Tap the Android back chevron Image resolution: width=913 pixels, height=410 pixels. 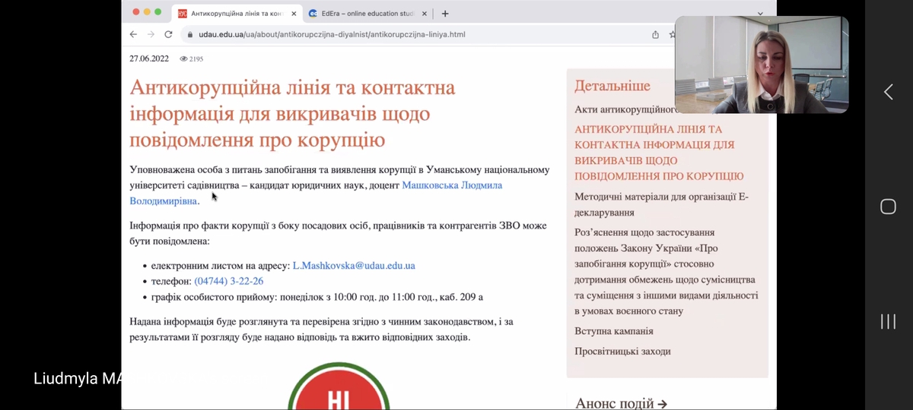pos(888,92)
